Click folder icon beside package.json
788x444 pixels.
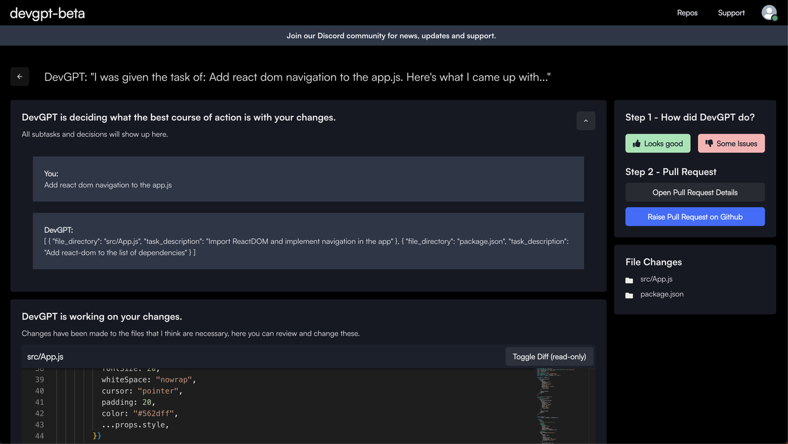click(629, 295)
